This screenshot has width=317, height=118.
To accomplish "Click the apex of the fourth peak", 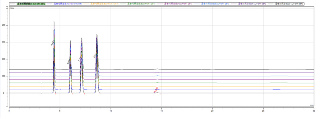I will pos(97,35).
